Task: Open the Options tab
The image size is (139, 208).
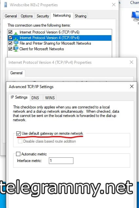Action: tap(27, 16)
